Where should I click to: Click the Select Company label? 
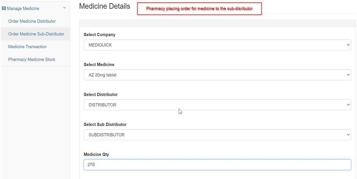(x=99, y=35)
